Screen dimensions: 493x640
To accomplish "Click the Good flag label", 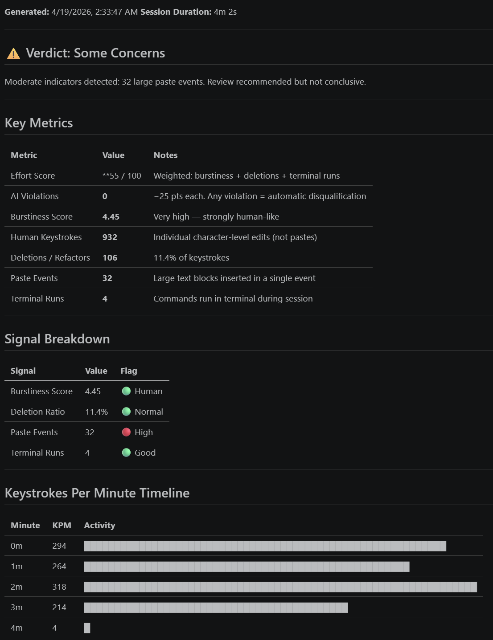I will pyautogui.click(x=145, y=452).
